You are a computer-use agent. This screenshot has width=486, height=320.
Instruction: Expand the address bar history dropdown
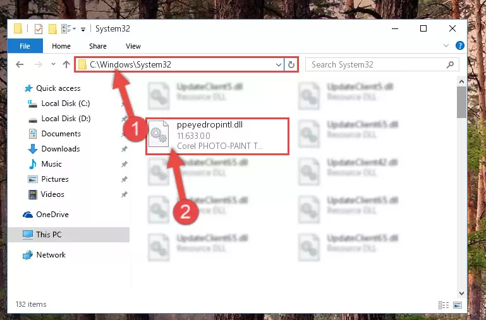278,64
